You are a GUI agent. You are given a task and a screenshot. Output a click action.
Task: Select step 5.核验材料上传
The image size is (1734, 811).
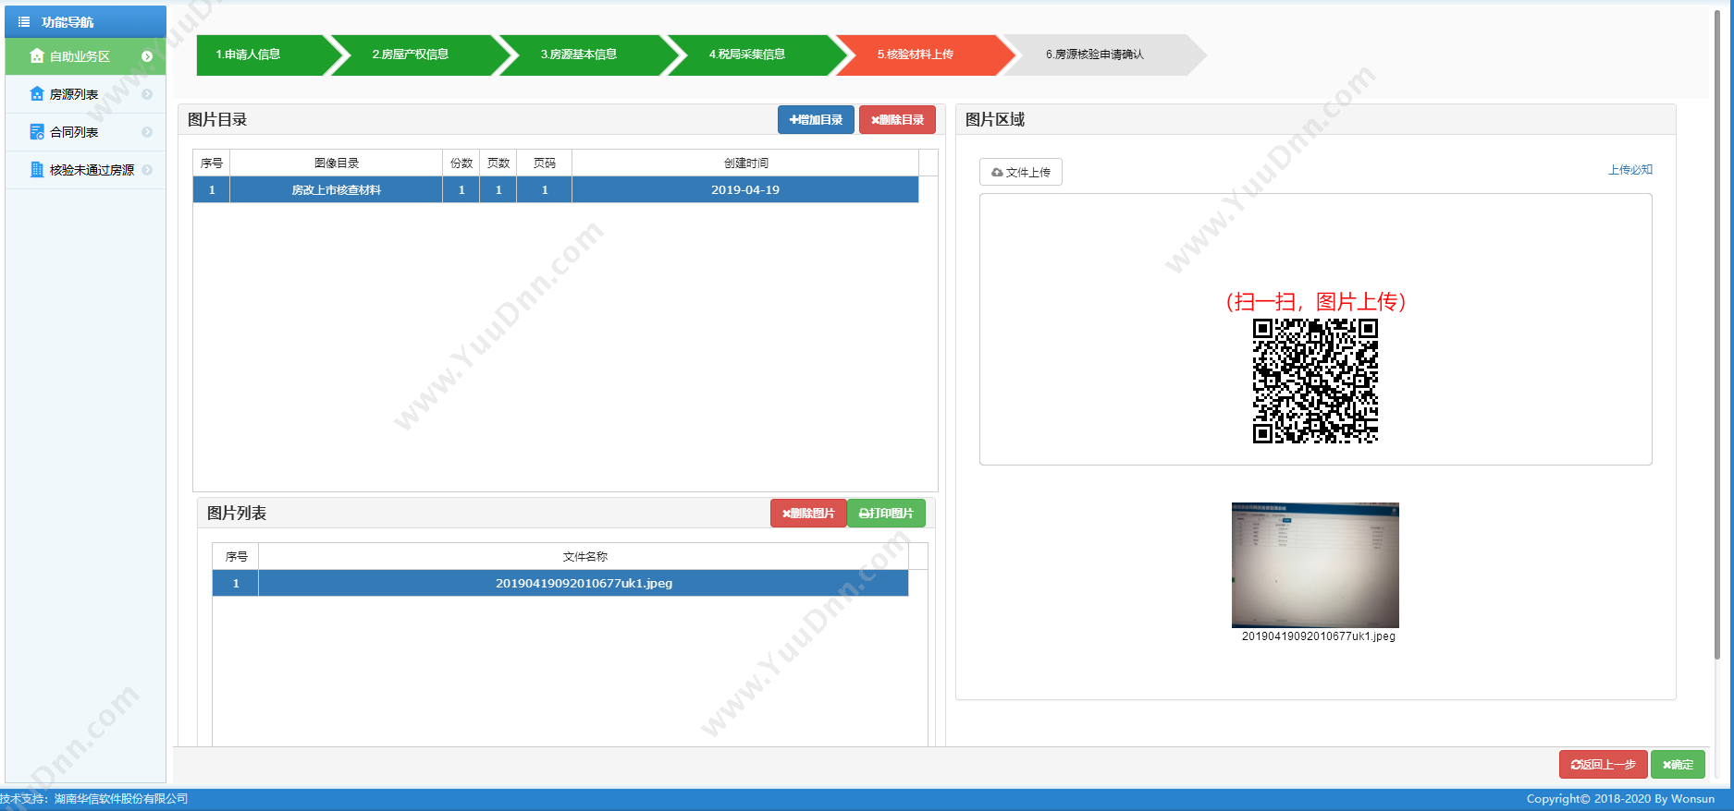(926, 54)
